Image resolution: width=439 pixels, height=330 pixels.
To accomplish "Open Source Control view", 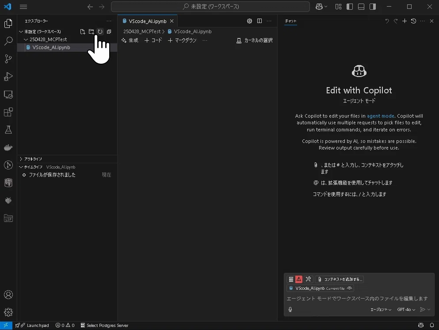I will pos(8,59).
